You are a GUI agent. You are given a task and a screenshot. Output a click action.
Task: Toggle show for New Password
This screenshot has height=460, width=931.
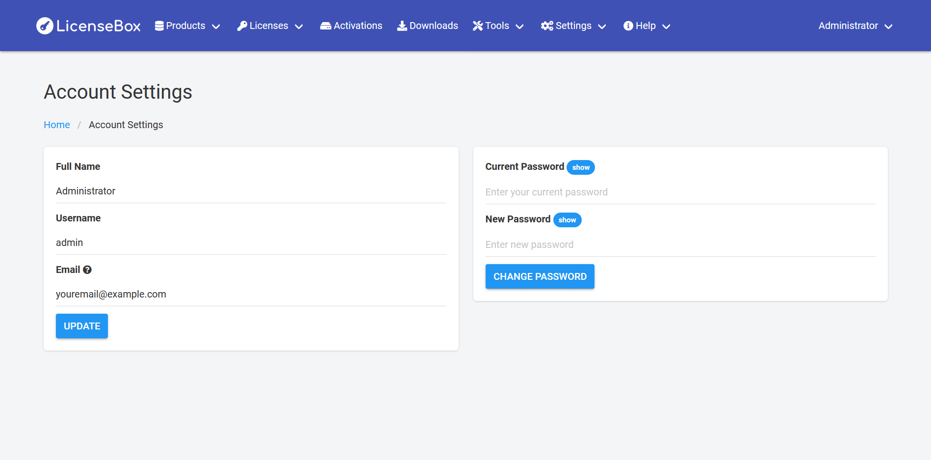click(x=567, y=220)
